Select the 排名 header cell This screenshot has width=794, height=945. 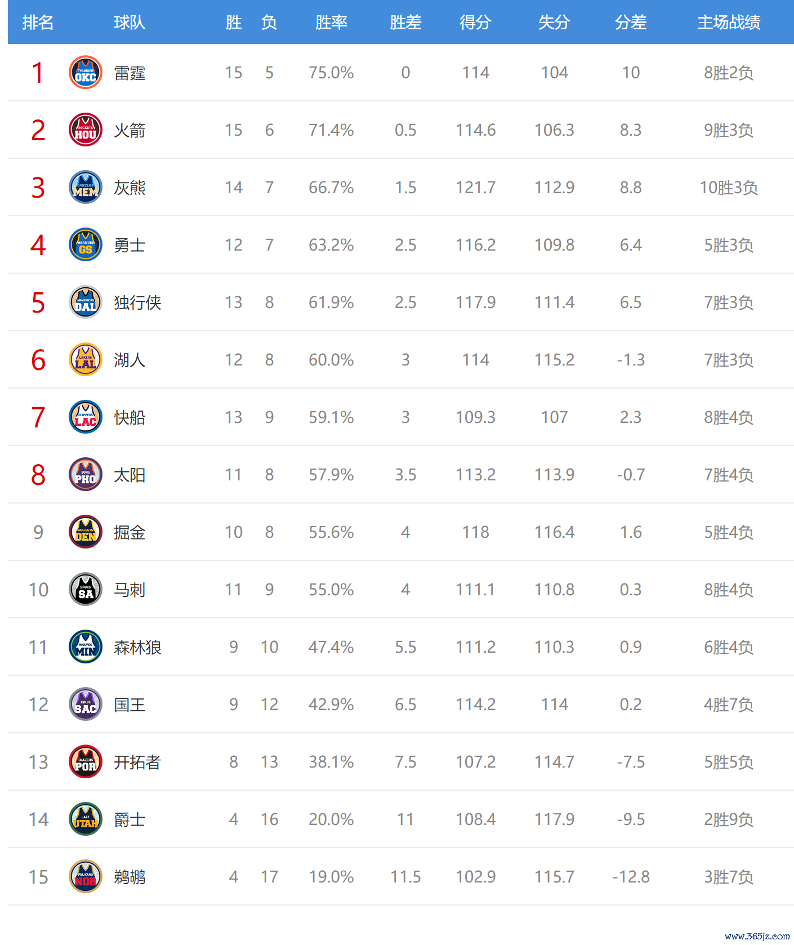tap(38, 23)
